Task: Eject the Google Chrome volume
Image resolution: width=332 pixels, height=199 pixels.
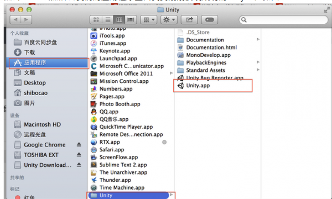Action: pyautogui.click(x=79, y=145)
